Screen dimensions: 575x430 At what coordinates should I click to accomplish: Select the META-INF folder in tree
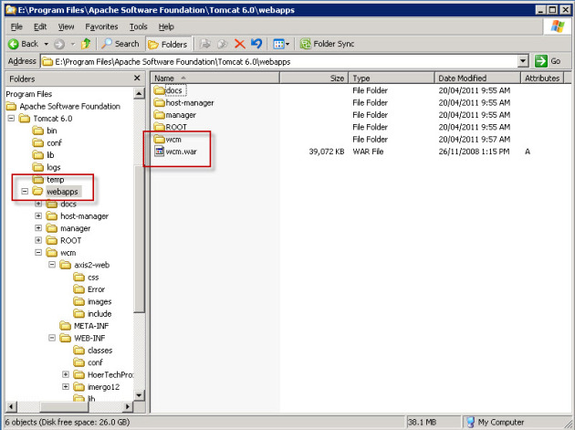[84, 326]
